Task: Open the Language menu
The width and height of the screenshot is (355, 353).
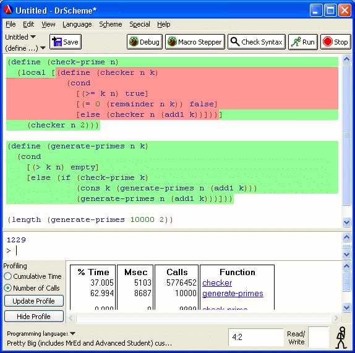Action: pos(77,24)
